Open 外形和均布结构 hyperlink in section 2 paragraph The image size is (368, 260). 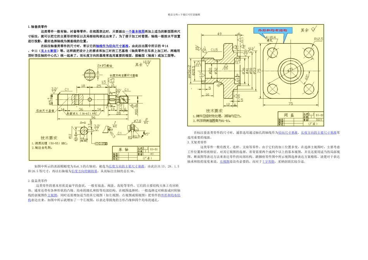click(170, 195)
